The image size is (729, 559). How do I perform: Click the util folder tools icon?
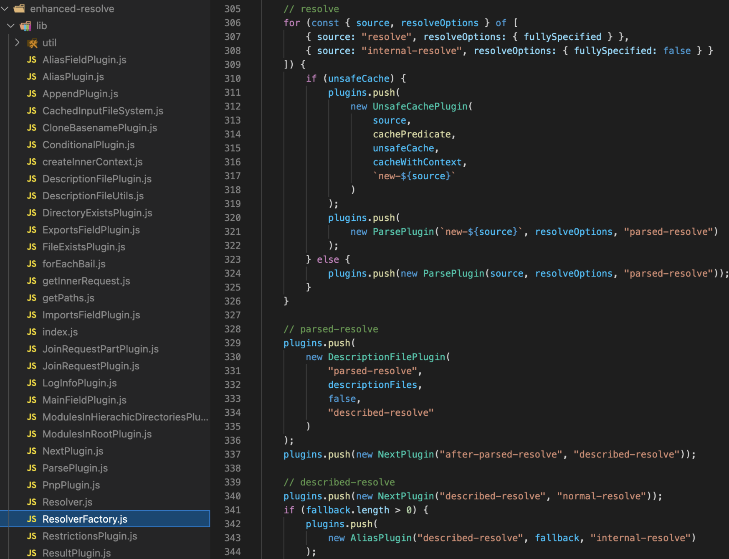pyautogui.click(x=32, y=43)
